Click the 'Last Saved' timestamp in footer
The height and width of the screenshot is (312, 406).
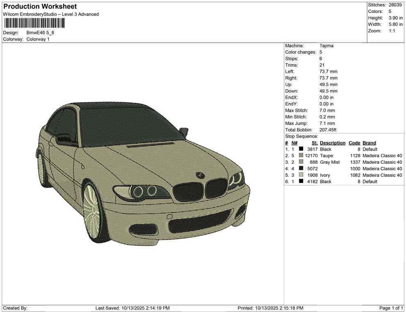click(132, 308)
